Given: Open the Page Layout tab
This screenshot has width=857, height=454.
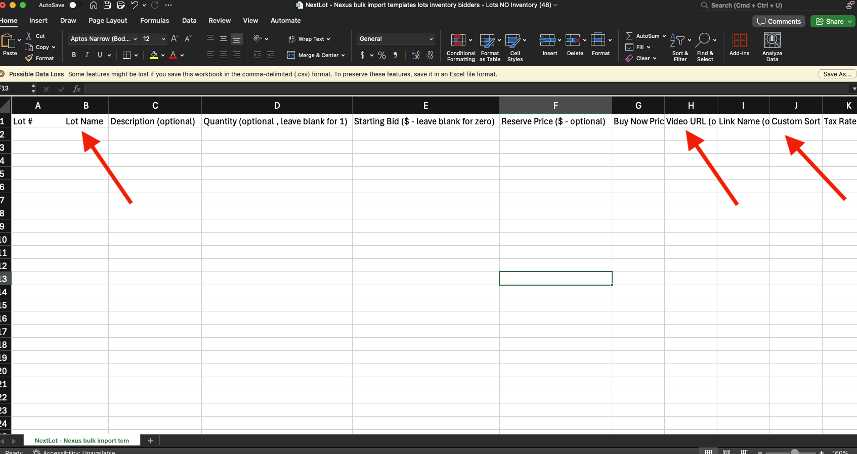Looking at the screenshot, I should click(x=108, y=21).
